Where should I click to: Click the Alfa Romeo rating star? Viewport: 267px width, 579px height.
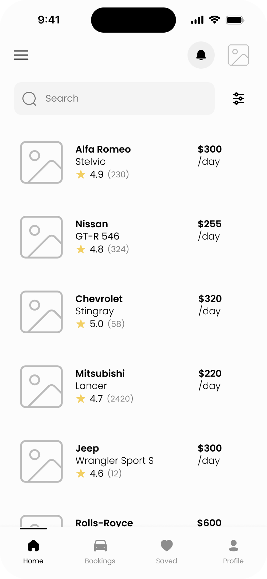point(81,175)
